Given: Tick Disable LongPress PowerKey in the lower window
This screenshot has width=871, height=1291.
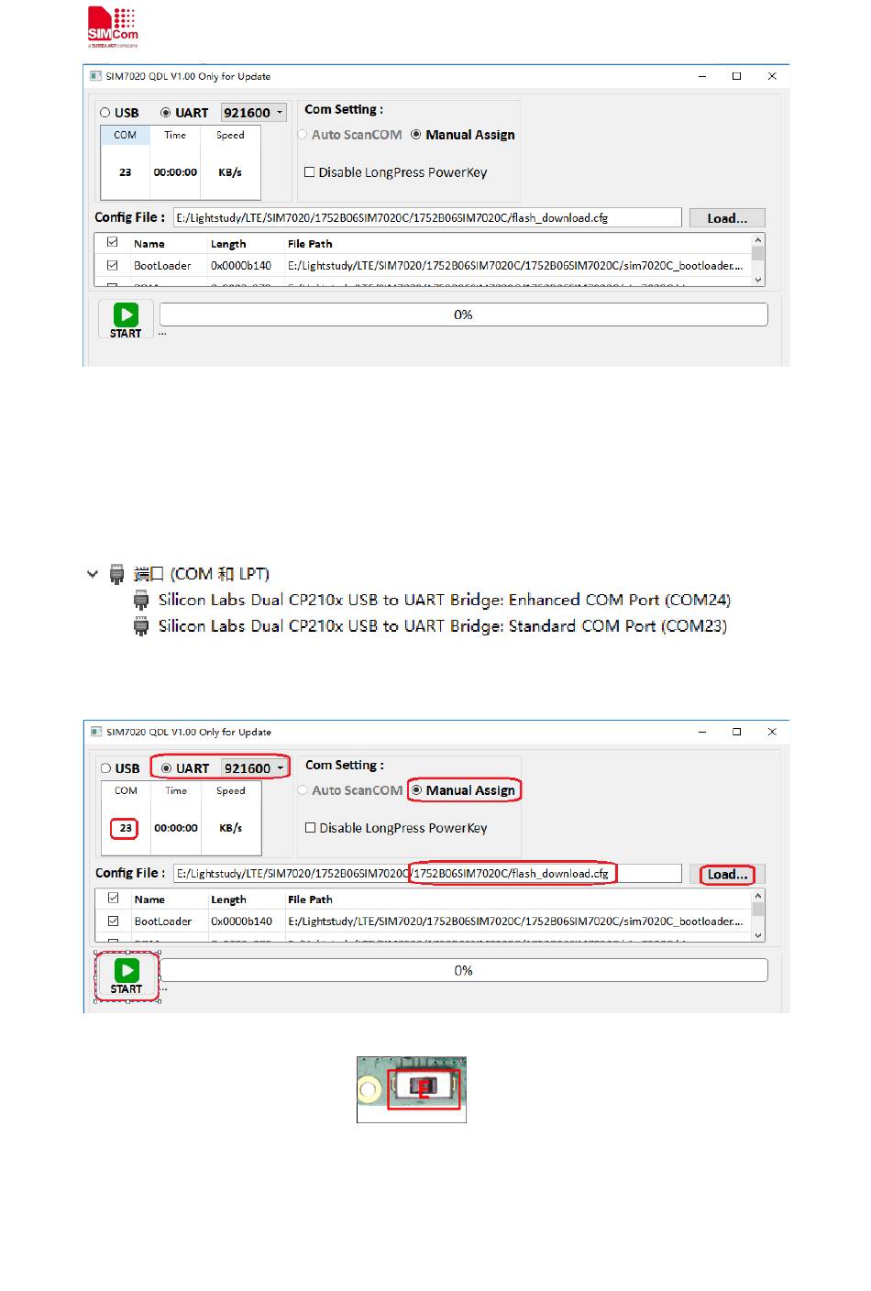Looking at the screenshot, I should coord(310,828).
